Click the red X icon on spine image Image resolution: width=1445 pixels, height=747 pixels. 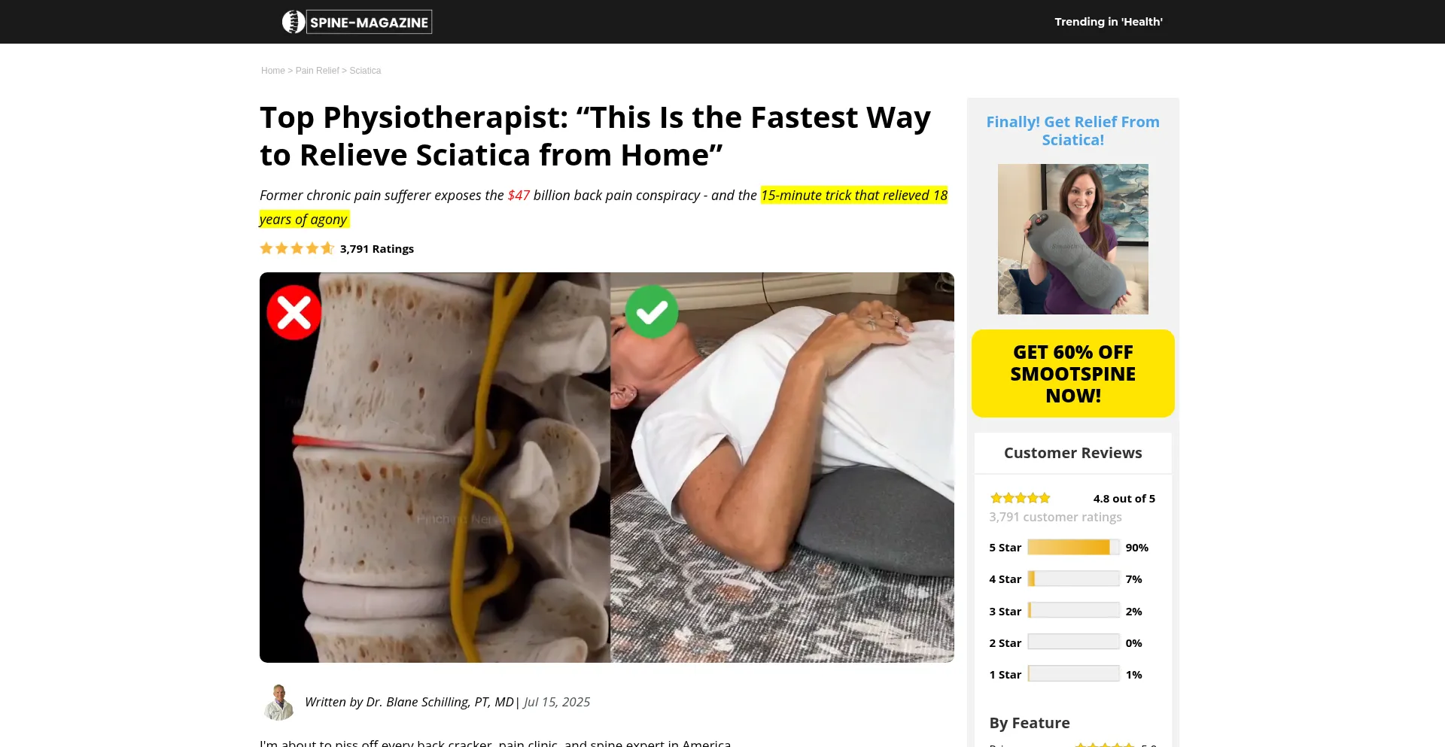pos(294,312)
